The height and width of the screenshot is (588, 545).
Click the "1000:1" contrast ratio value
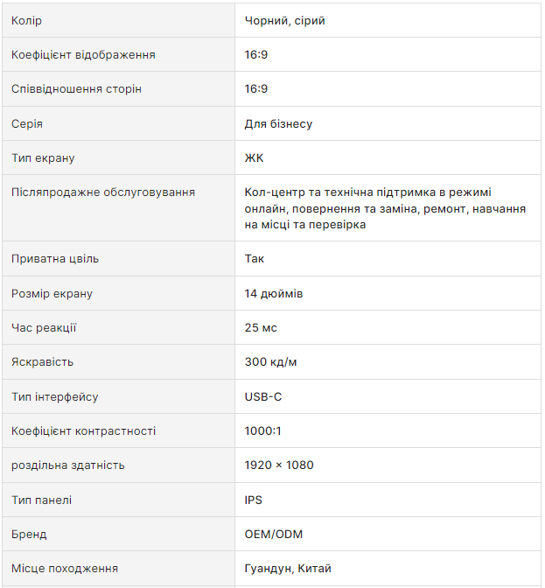pyautogui.click(x=263, y=431)
